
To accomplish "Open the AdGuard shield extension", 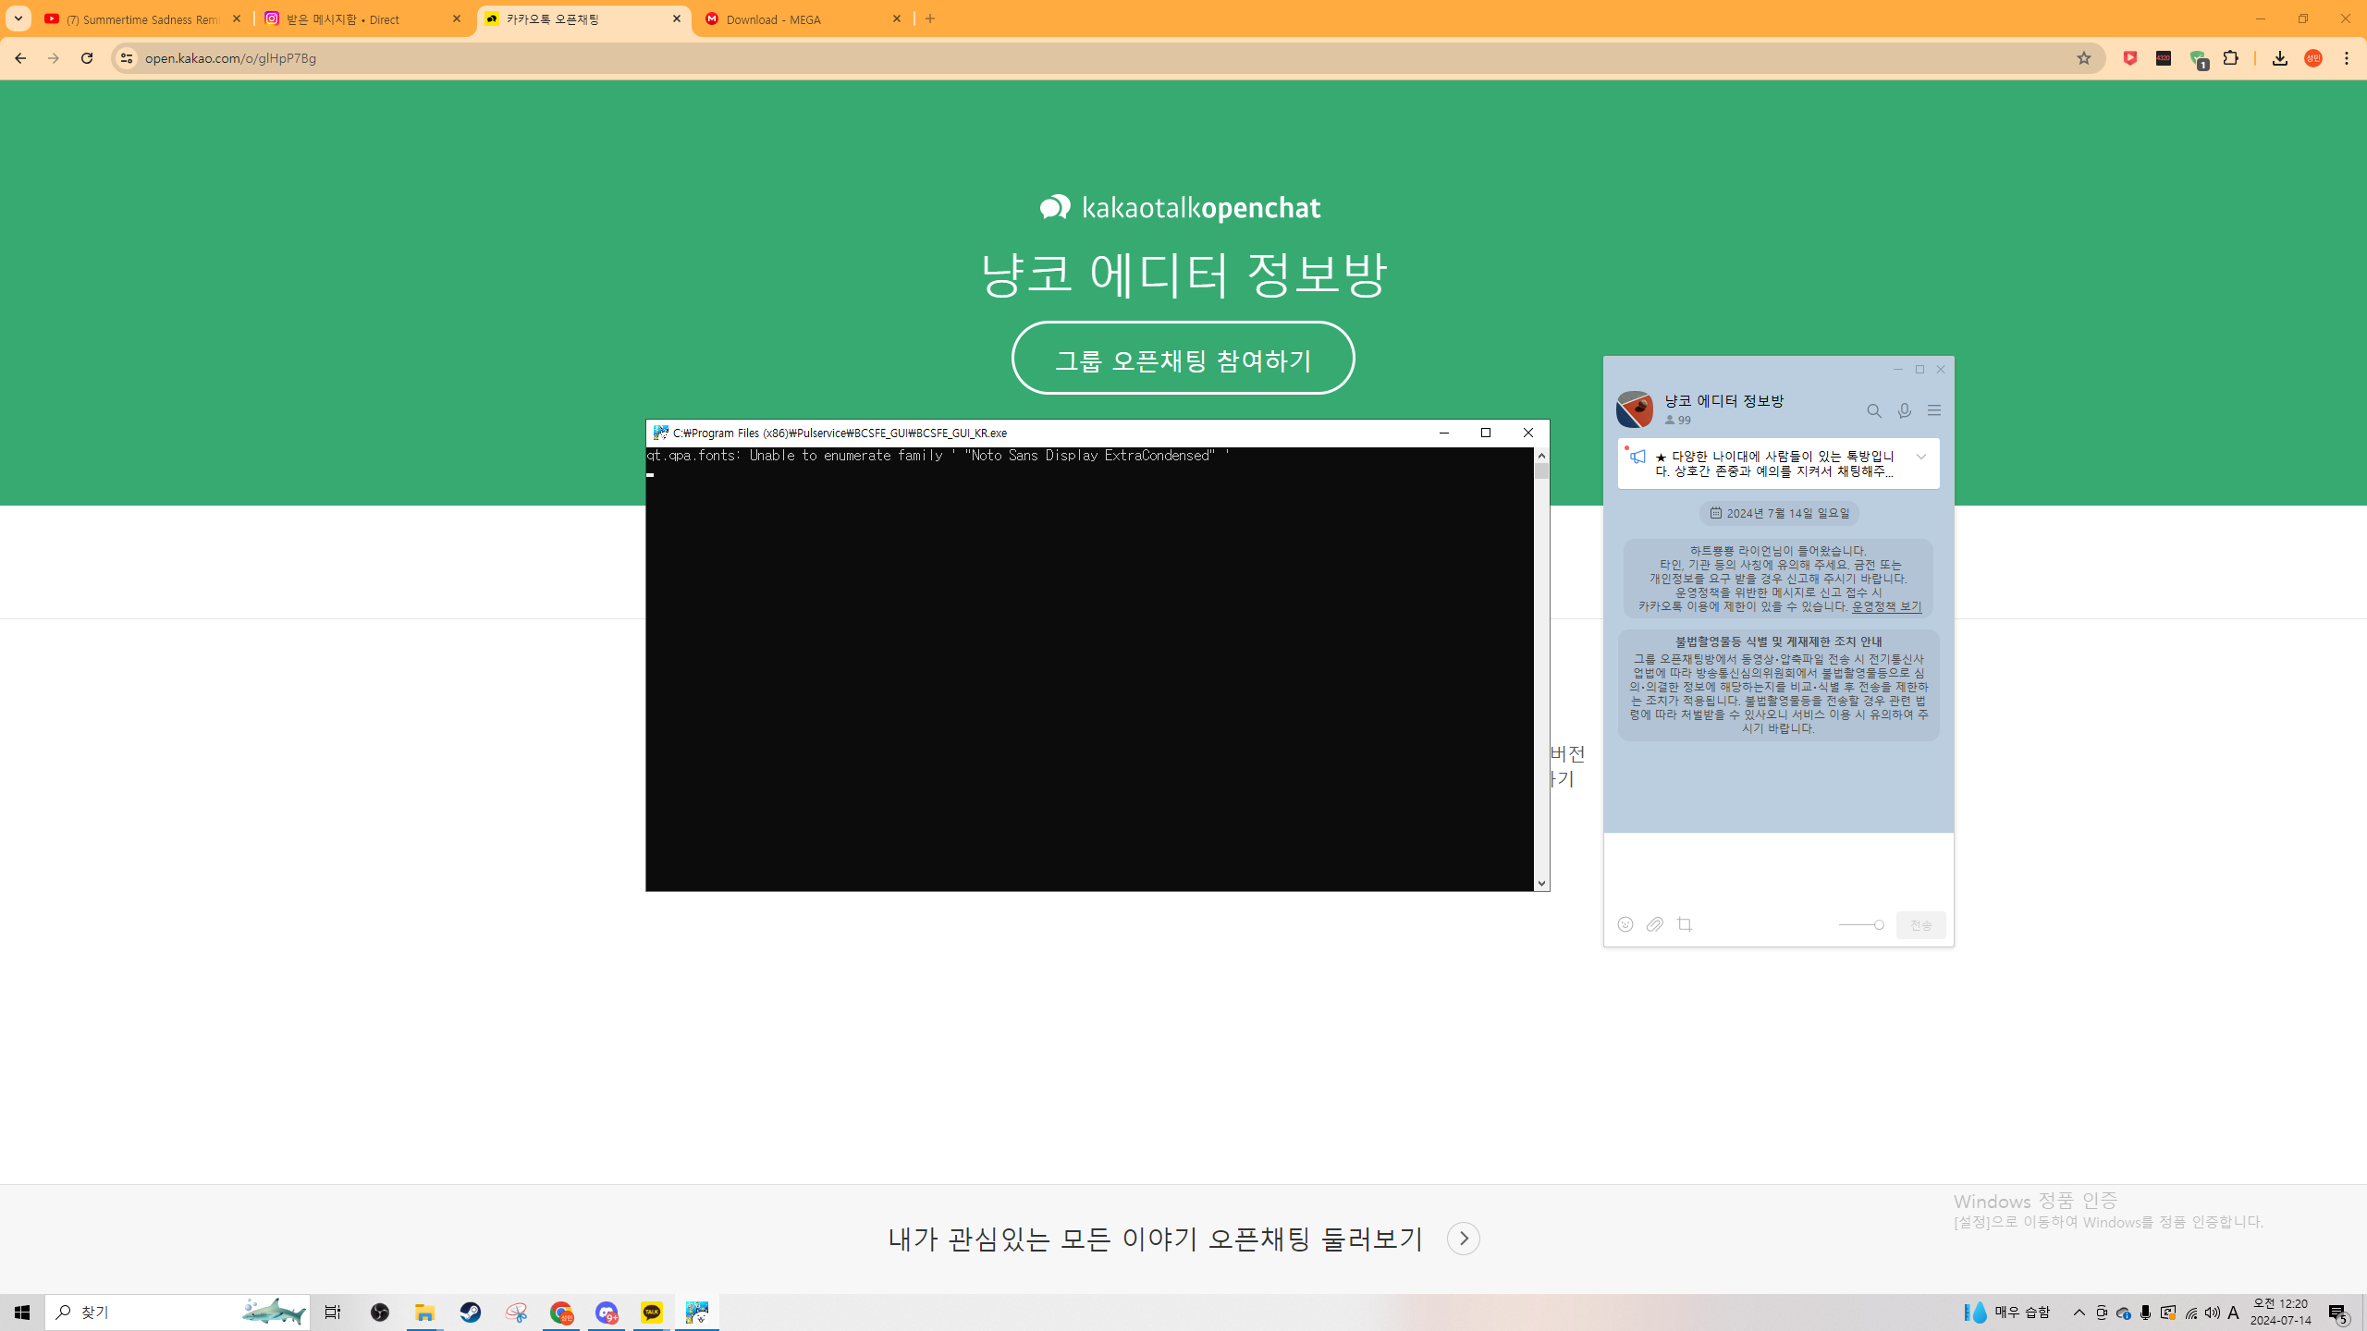I will tap(2199, 60).
